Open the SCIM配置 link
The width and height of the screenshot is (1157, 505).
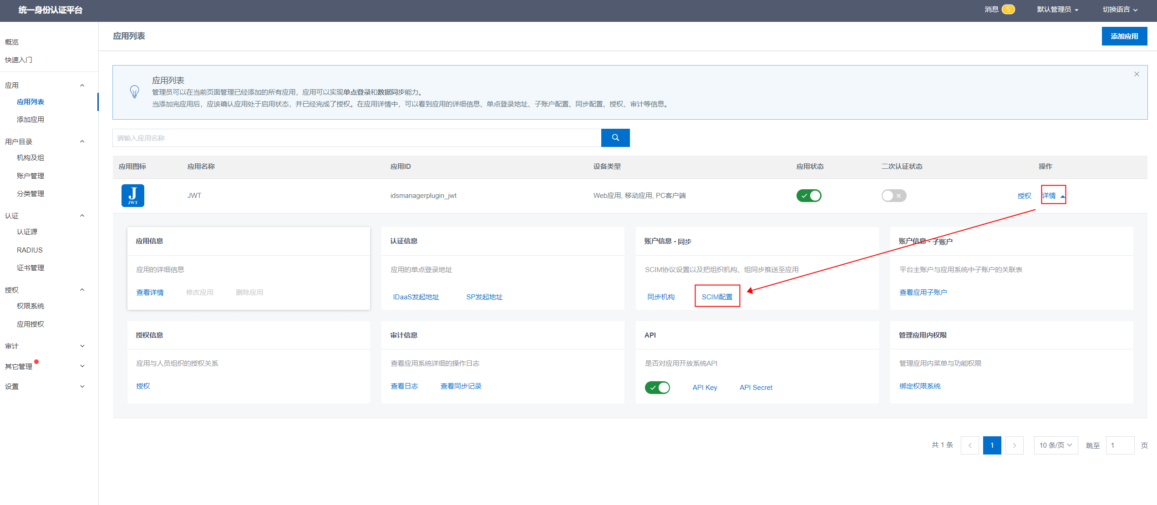pyautogui.click(x=717, y=297)
